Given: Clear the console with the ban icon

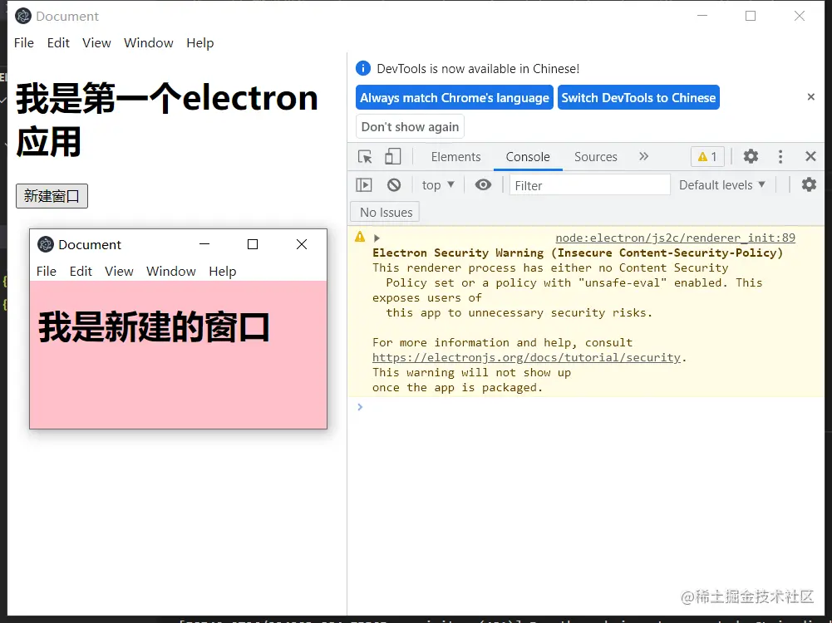Looking at the screenshot, I should [394, 184].
